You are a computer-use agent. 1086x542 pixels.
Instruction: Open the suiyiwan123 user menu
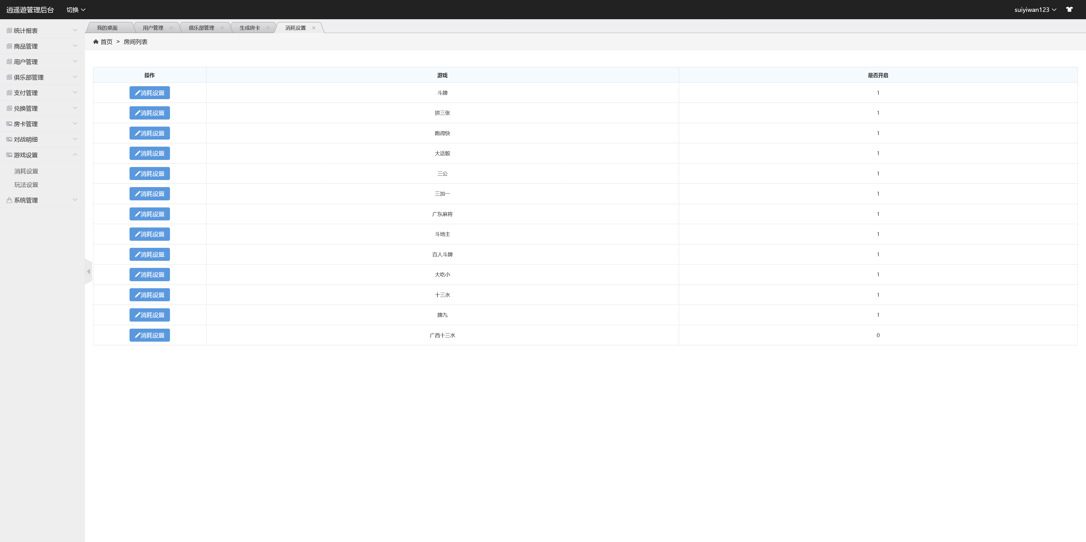coord(1035,10)
